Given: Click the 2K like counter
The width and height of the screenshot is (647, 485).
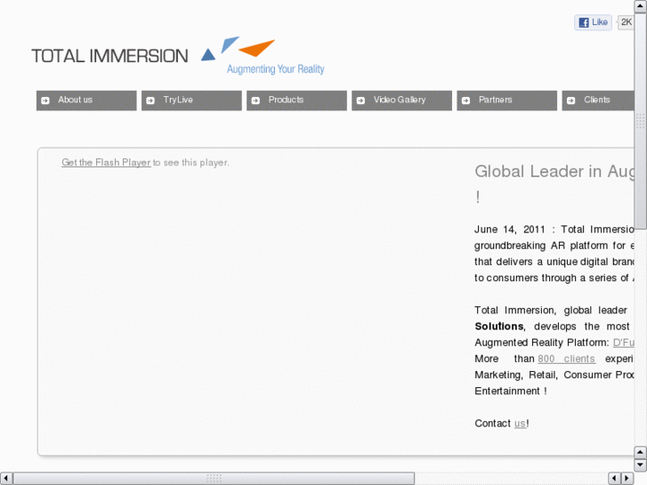Looking at the screenshot, I should (x=626, y=22).
